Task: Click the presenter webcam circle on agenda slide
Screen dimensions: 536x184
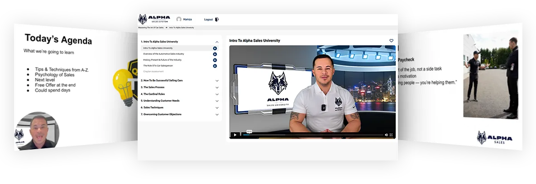Action: 37,131
